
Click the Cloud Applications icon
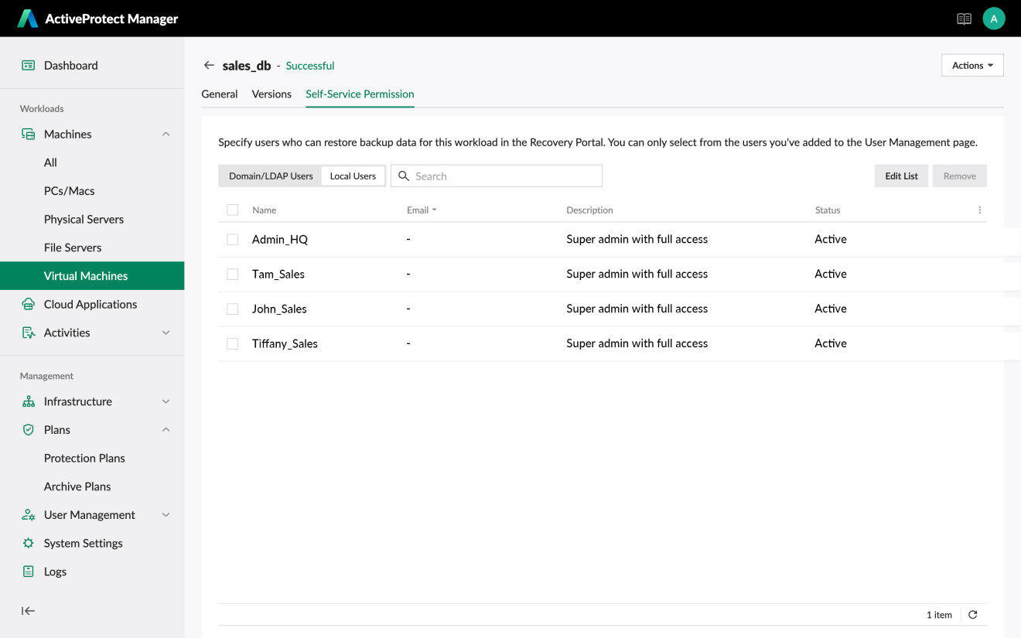pyautogui.click(x=29, y=305)
